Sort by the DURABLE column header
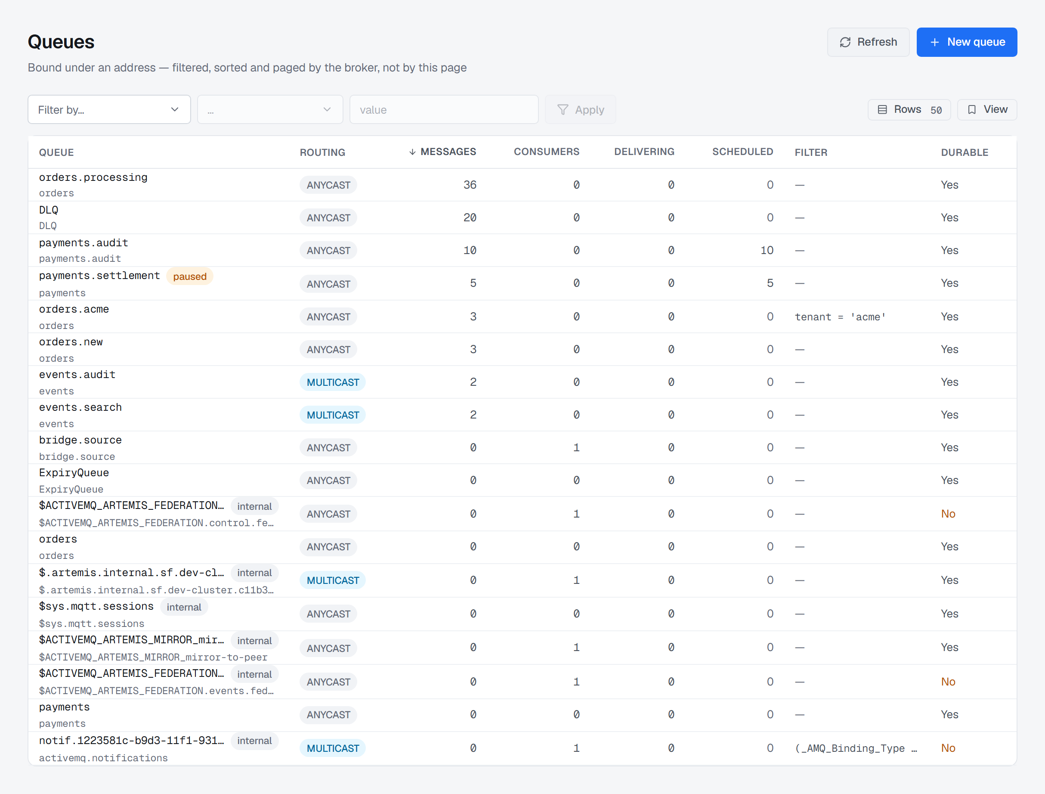Screen dimensions: 1045x794 (x=964, y=152)
